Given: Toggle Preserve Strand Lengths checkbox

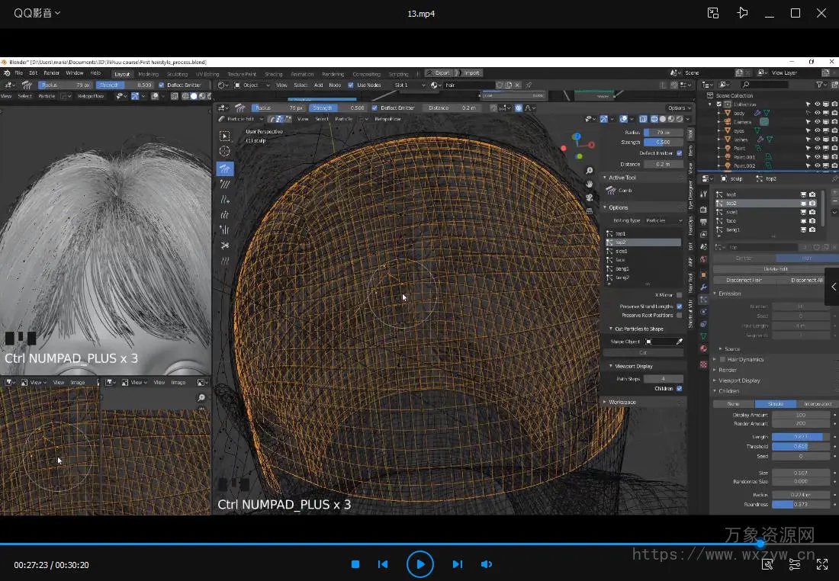Looking at the screenshot, I should pos(680,307).
